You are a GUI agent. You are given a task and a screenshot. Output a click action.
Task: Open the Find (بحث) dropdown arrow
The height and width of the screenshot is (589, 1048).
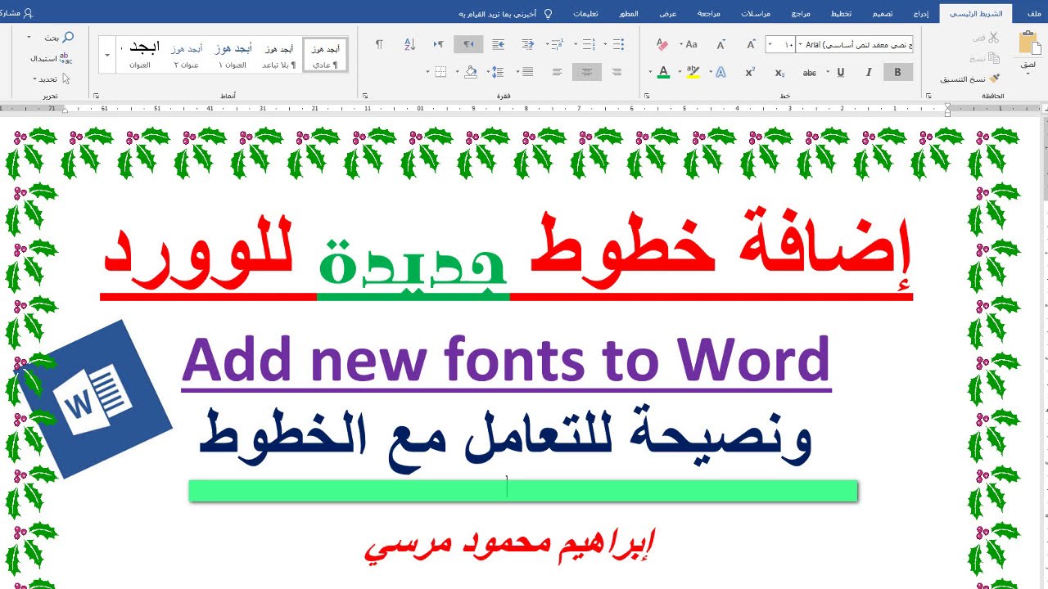tap(29, 37)
